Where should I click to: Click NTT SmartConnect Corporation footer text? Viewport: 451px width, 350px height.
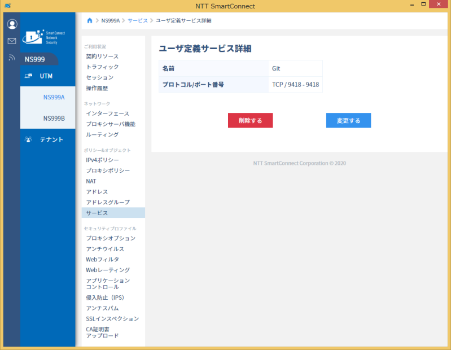(299, 163)
